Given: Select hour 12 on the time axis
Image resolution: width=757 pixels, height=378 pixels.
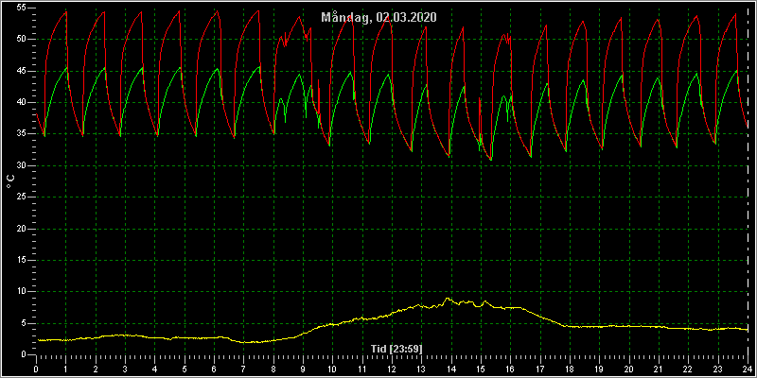Looking at the screenshot, I should tap(392, 369).
